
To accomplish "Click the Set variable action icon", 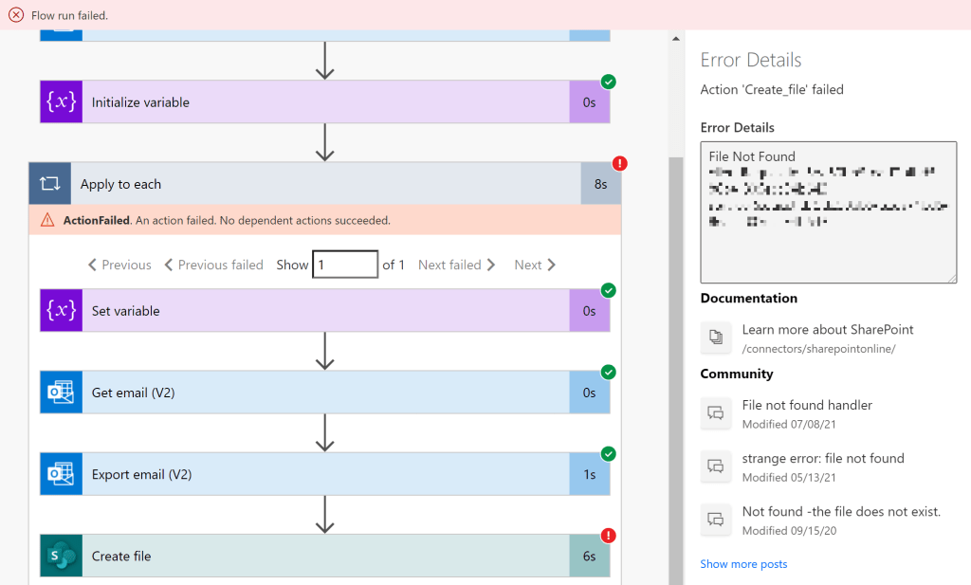I will [62, 311].
